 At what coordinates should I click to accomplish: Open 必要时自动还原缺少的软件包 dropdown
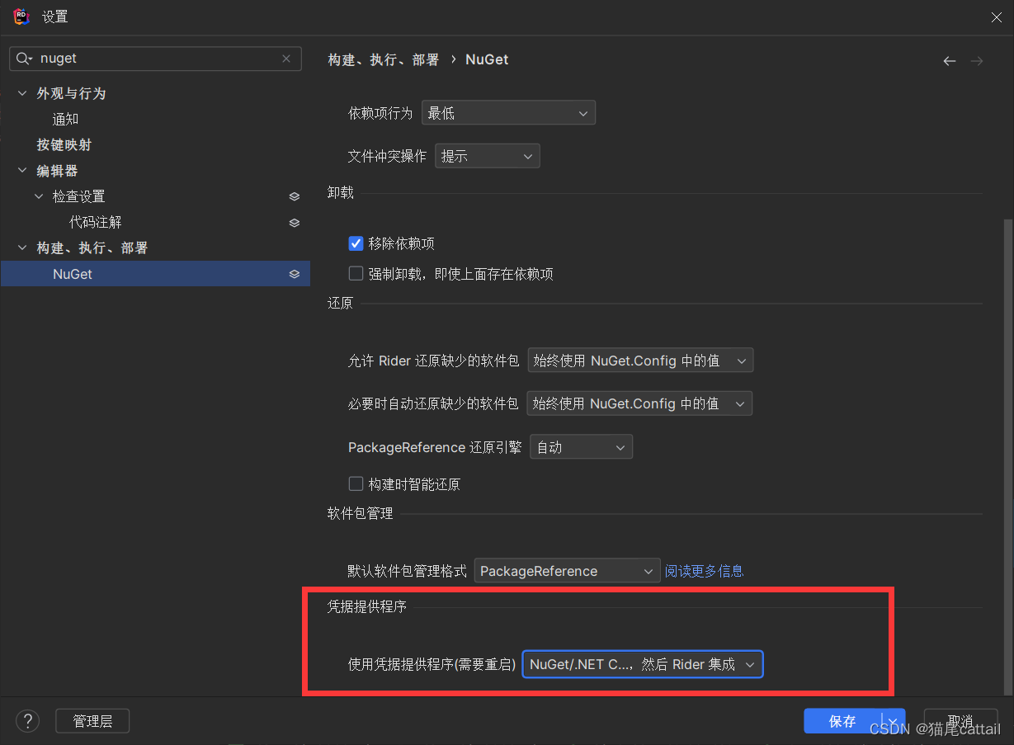tap(639, 403)
